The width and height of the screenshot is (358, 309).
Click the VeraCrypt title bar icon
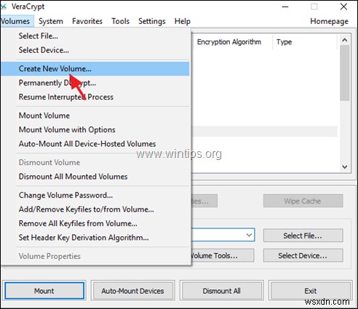tap(4, 7)
